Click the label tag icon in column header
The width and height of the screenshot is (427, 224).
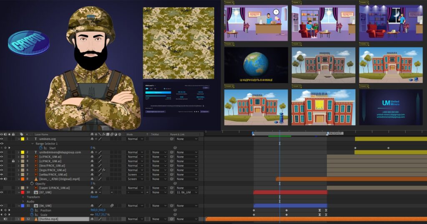[x=21, y=134]
